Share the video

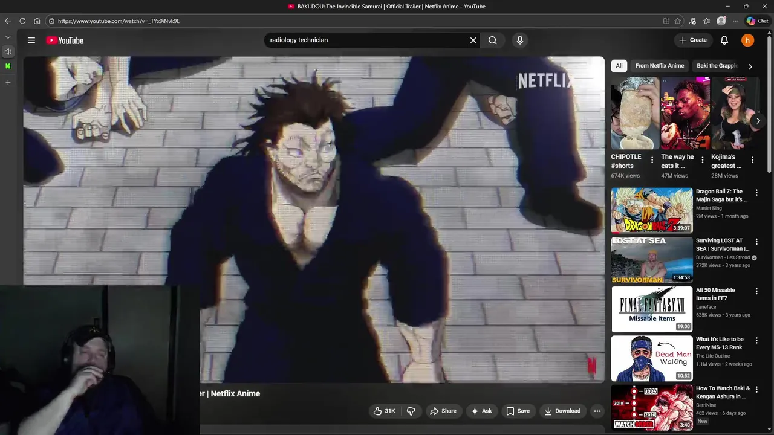point(443,411)
